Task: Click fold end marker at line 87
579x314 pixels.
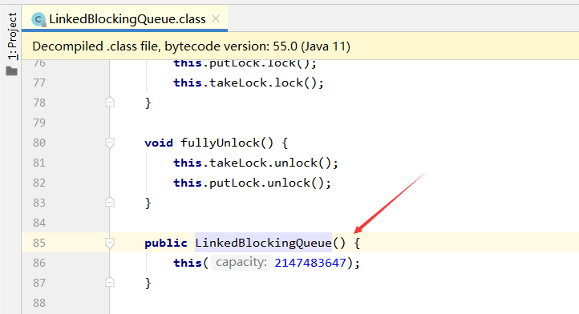Action: (x=110, y=282)
